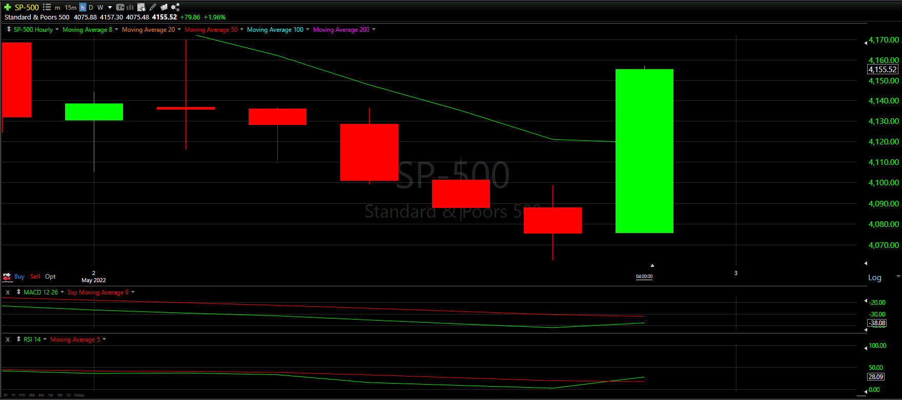
Task: Click the +79.86 point change value
Action: point(190,17)
